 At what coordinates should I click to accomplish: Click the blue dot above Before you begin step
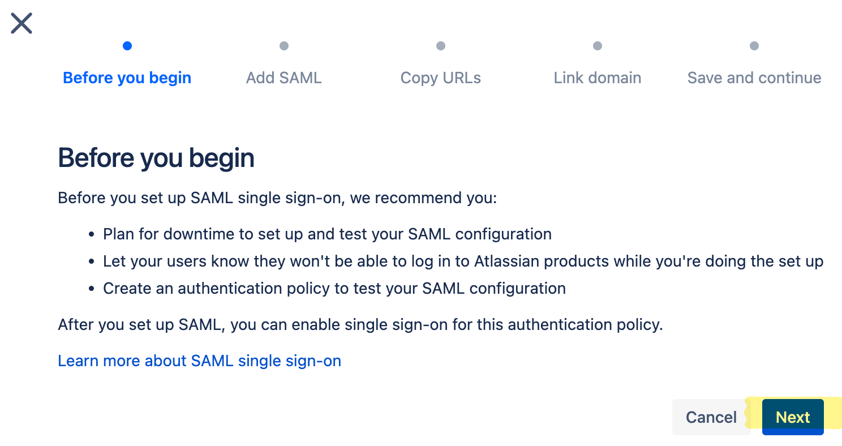point(127,46)
